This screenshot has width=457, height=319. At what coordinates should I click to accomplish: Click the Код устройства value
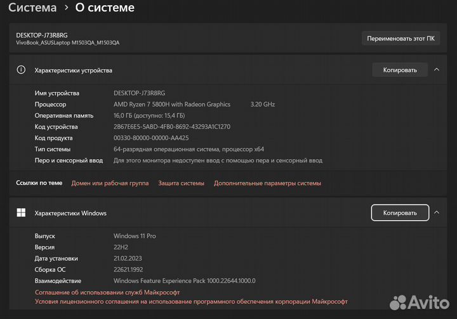point(171,127)
